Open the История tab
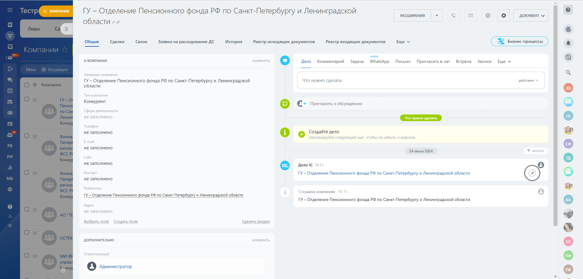The width and height of the screenshot is (583, 279). (233, 42)
